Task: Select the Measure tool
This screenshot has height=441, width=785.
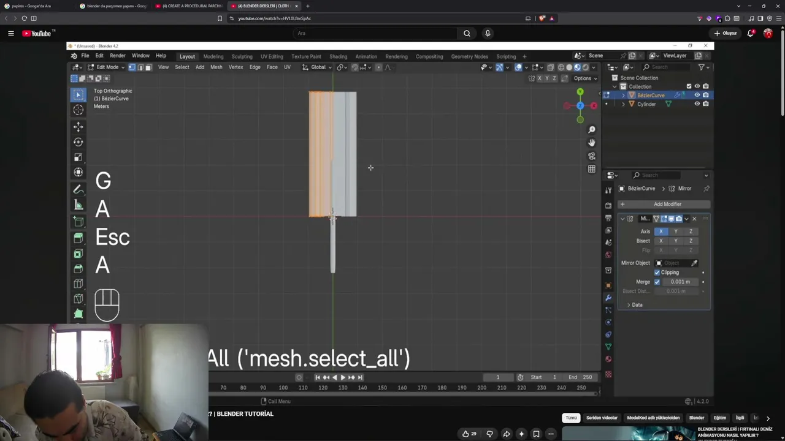Action: coord(78,205)
